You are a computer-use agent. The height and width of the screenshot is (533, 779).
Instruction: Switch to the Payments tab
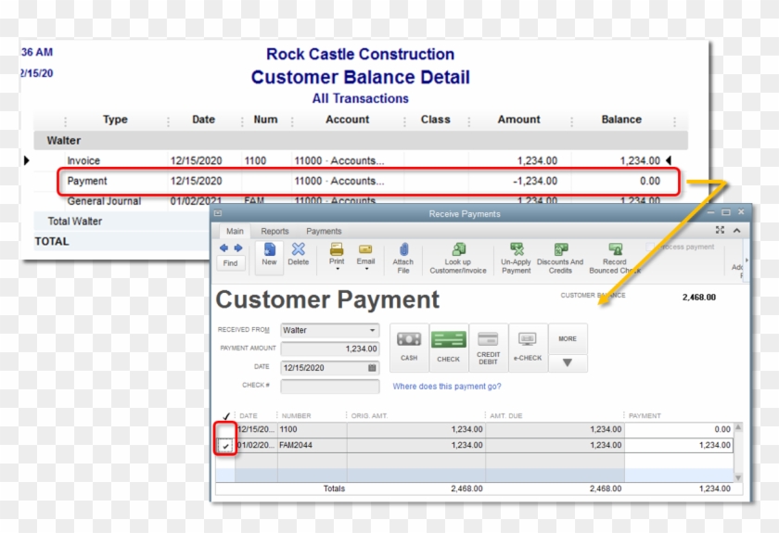point(324,232)
